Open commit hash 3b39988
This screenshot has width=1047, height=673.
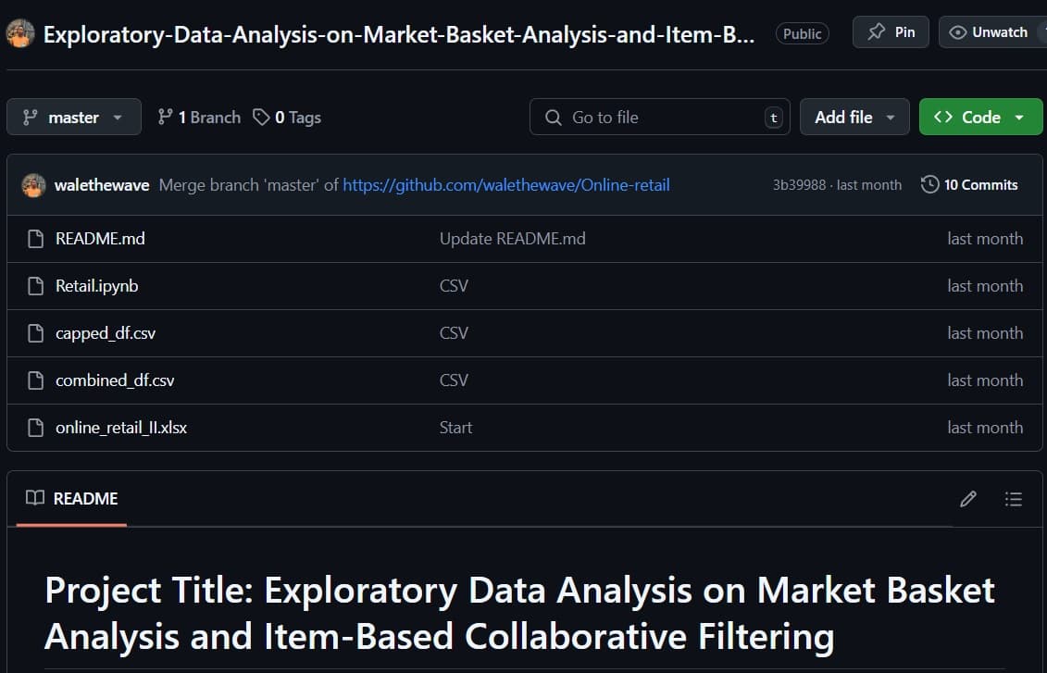pyautogui.click(x=799, y=185)
